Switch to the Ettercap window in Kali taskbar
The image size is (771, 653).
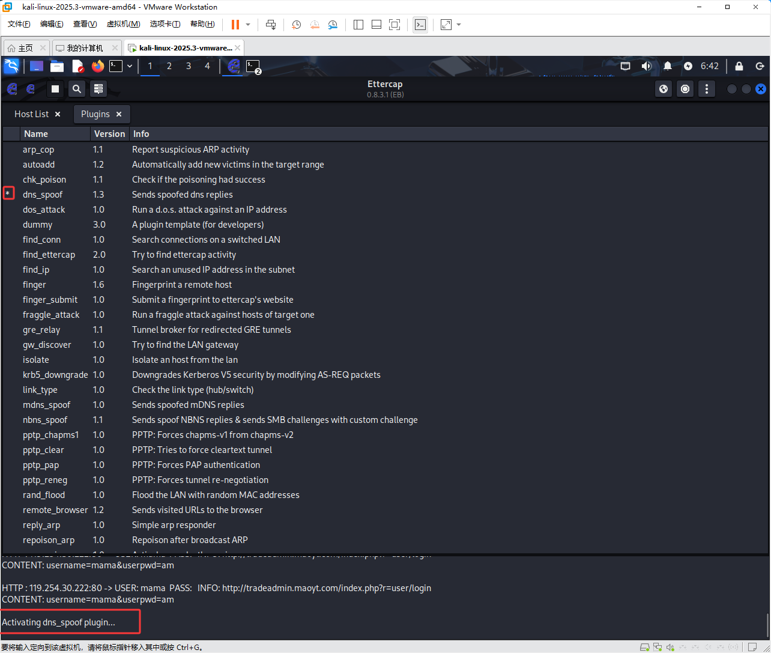click(x=234, y=66)
